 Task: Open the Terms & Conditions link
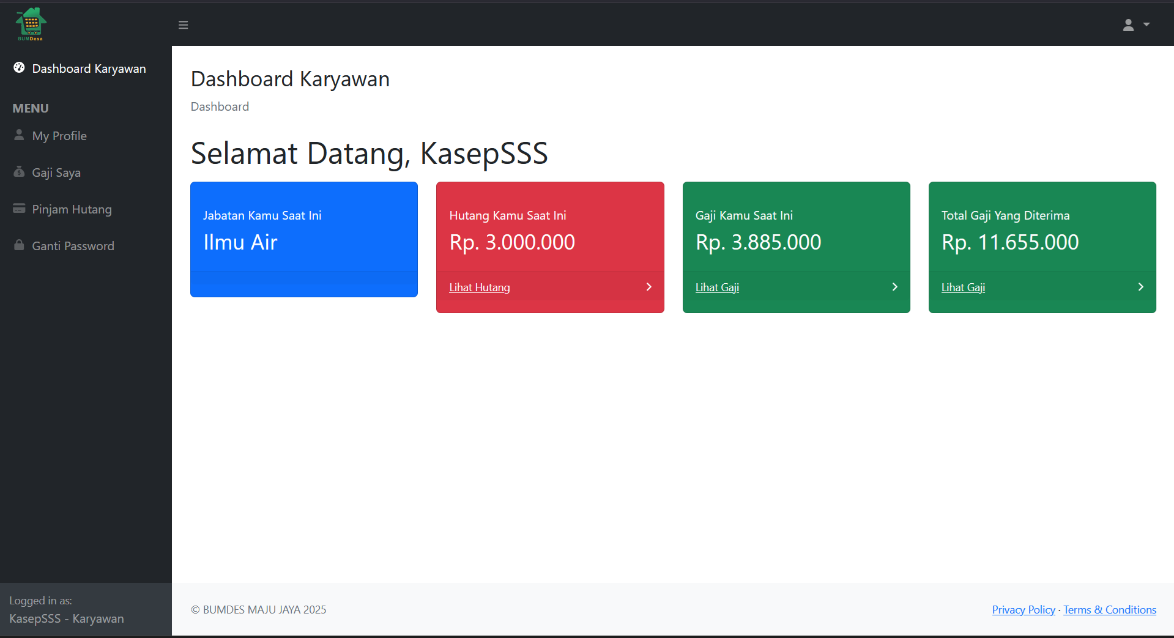[1110, 610]
